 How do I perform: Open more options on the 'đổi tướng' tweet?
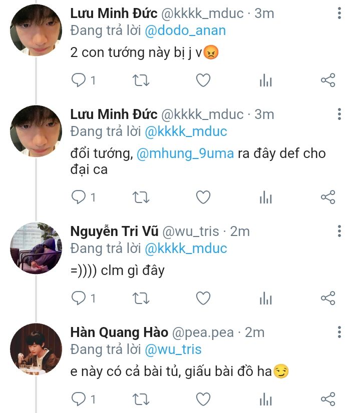(339, 113)
